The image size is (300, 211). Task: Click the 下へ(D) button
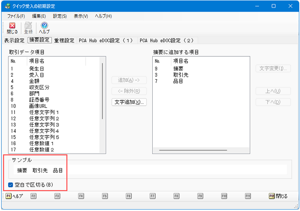[x=273, y=102]
